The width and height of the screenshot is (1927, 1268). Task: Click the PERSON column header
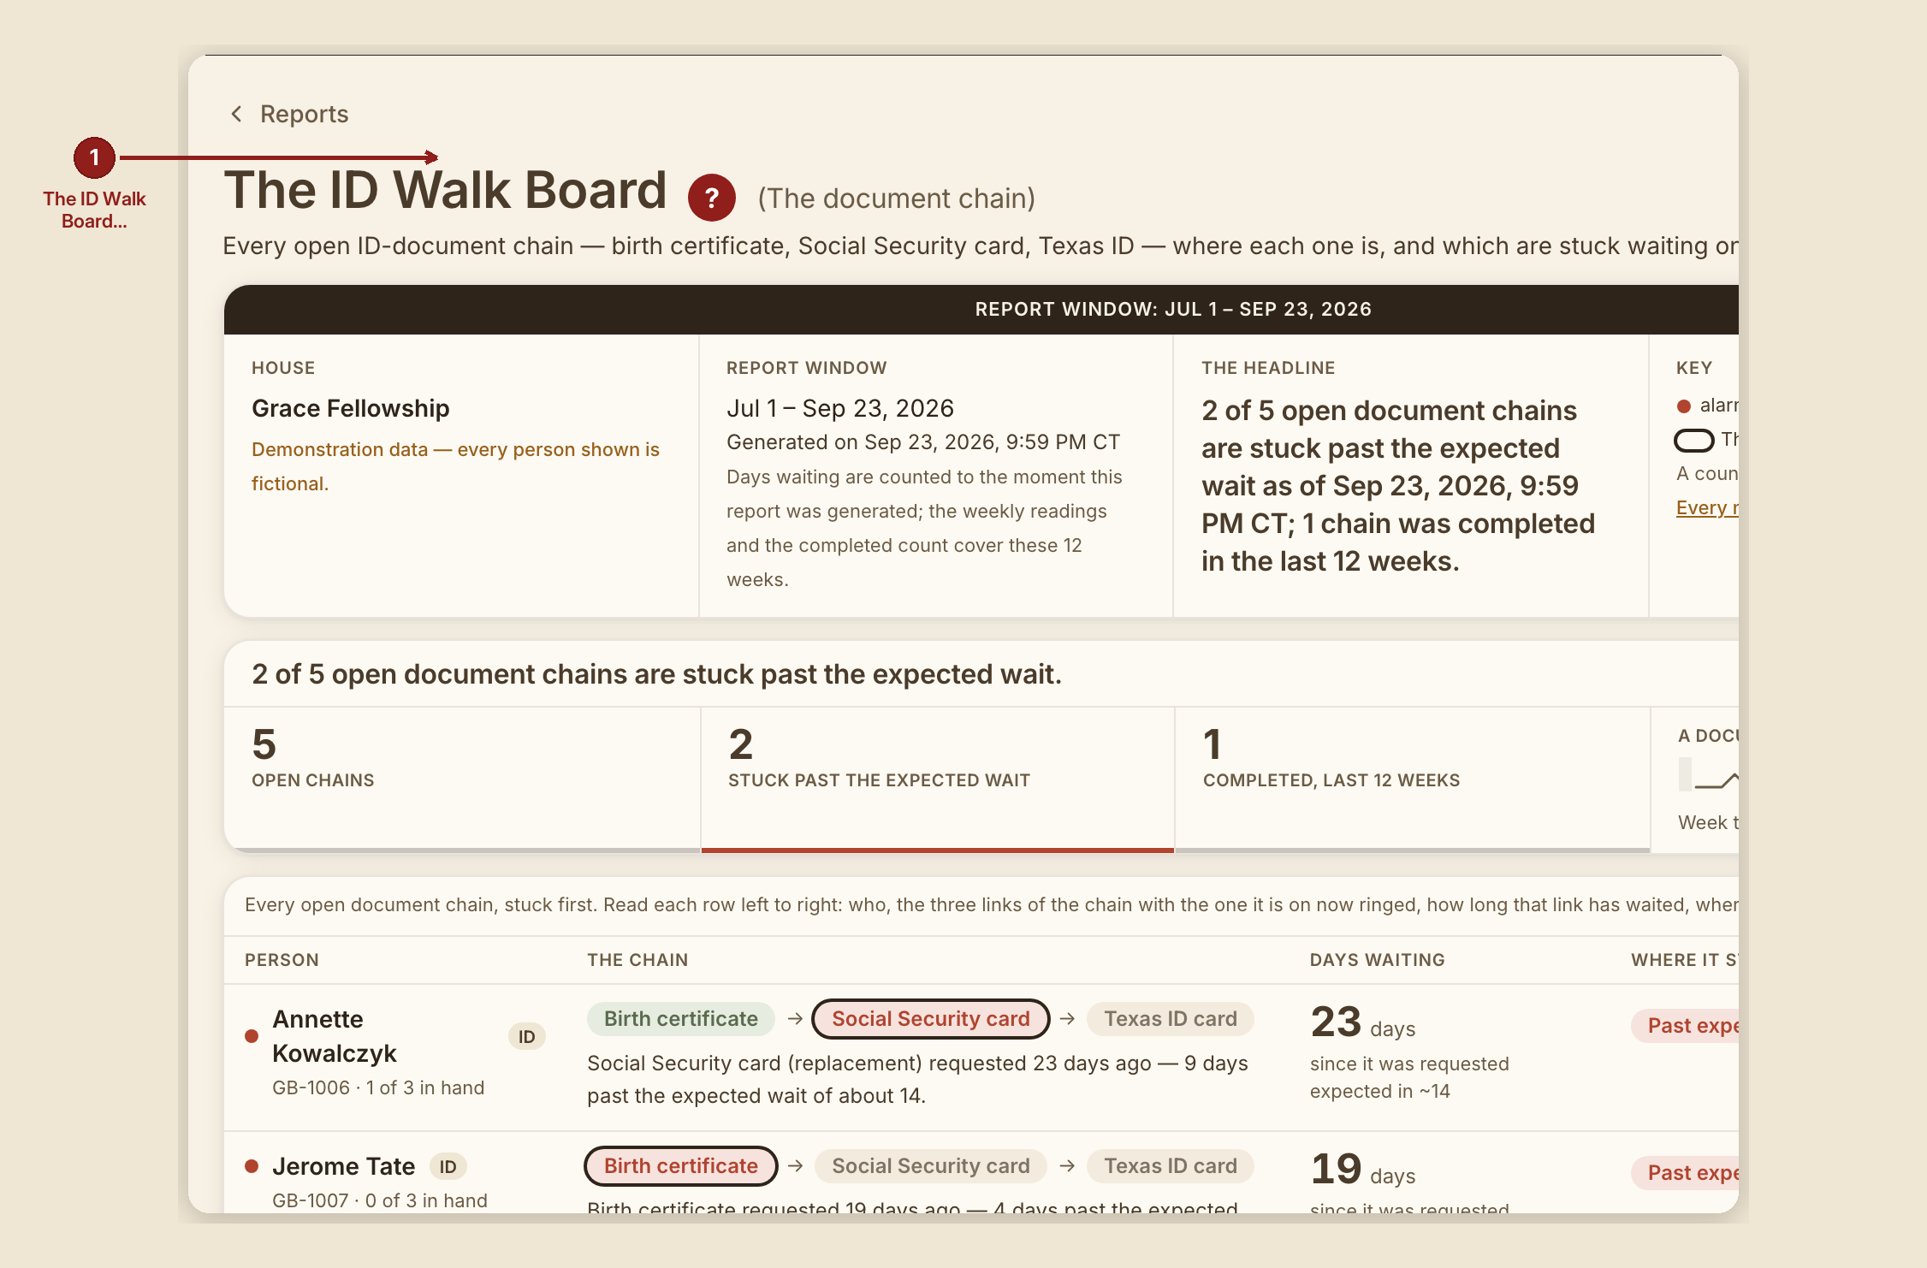pos(282,960)
